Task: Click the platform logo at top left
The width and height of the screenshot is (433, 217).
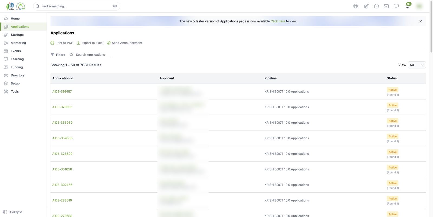Action: tap(16, 6)
